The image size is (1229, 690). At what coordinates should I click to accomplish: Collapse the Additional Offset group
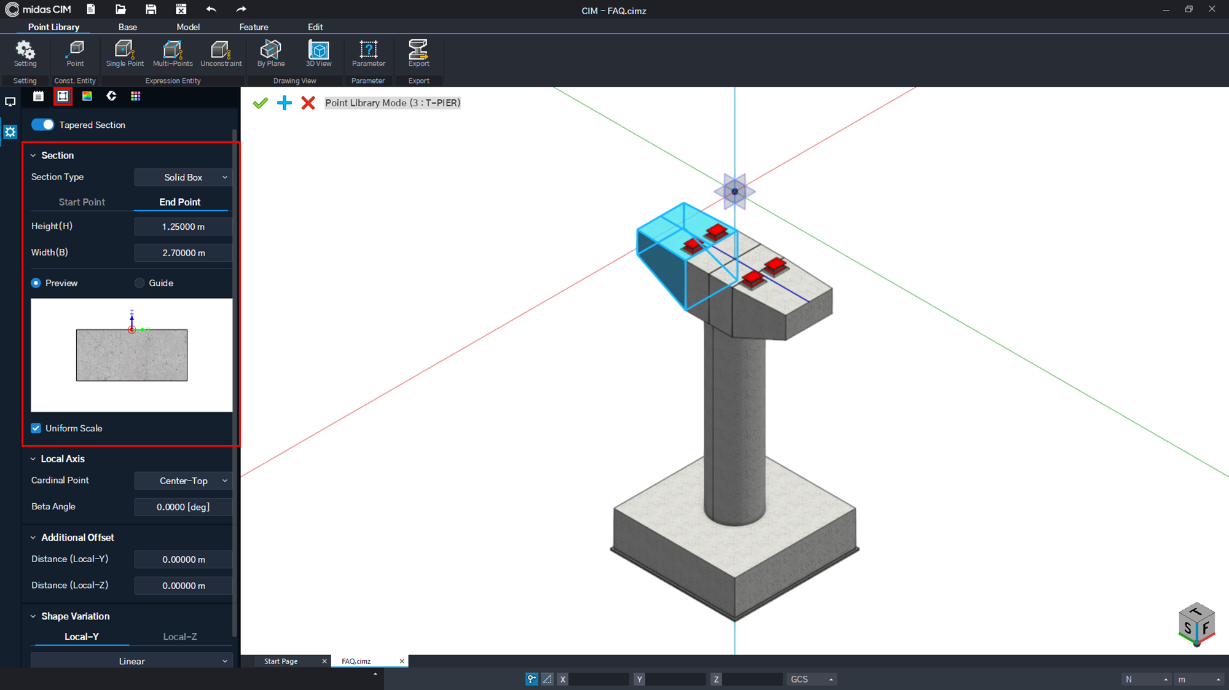point(33,538)
